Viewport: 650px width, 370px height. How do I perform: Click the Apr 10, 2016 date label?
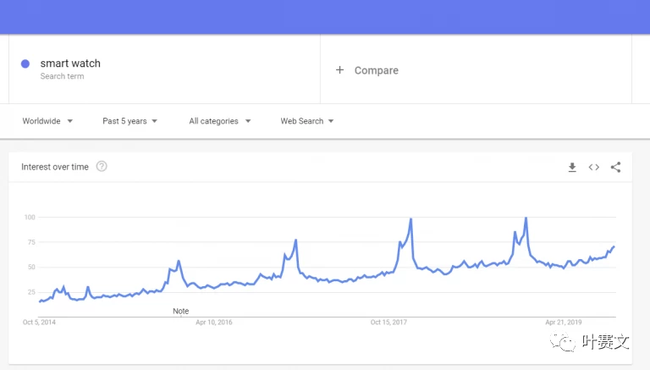(x=213, y=322)
